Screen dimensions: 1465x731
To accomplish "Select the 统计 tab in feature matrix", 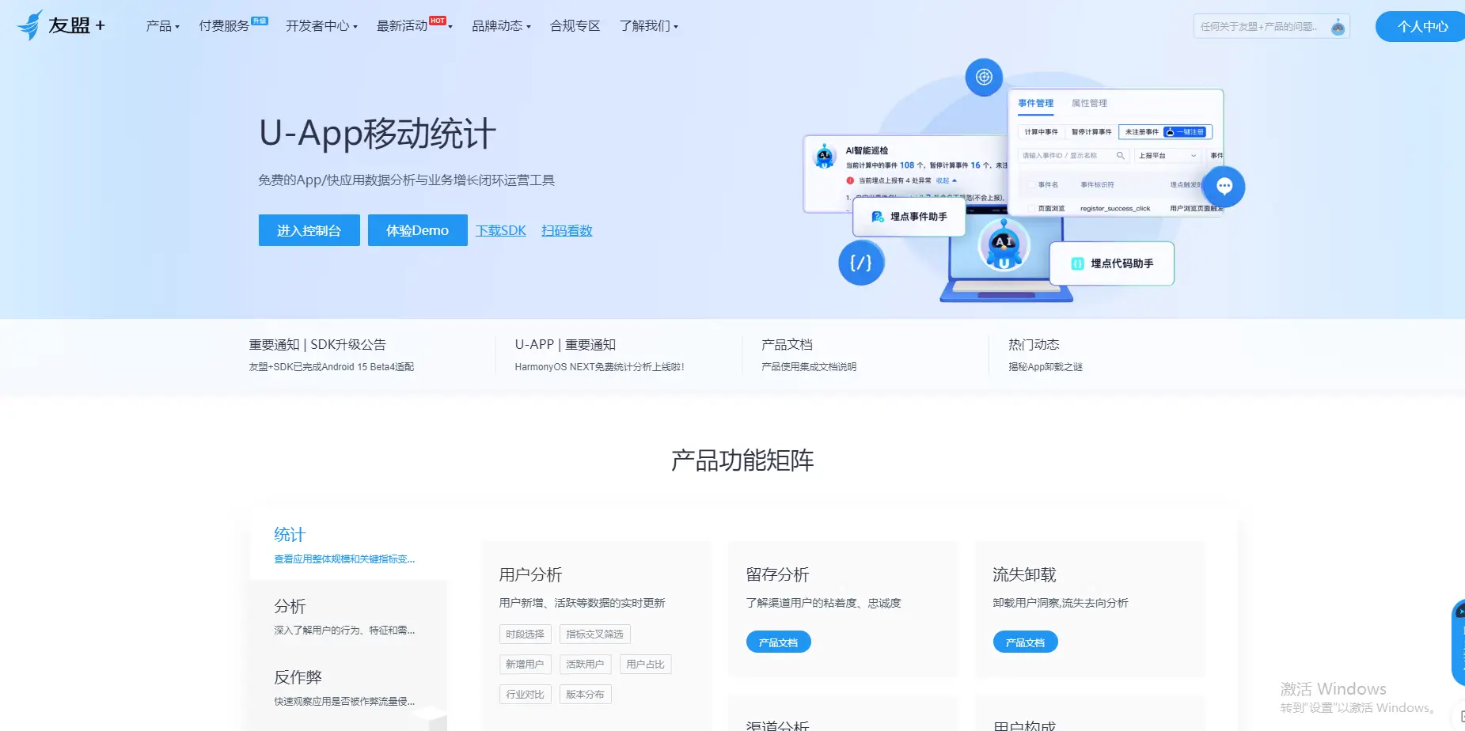I will (348, 545).
